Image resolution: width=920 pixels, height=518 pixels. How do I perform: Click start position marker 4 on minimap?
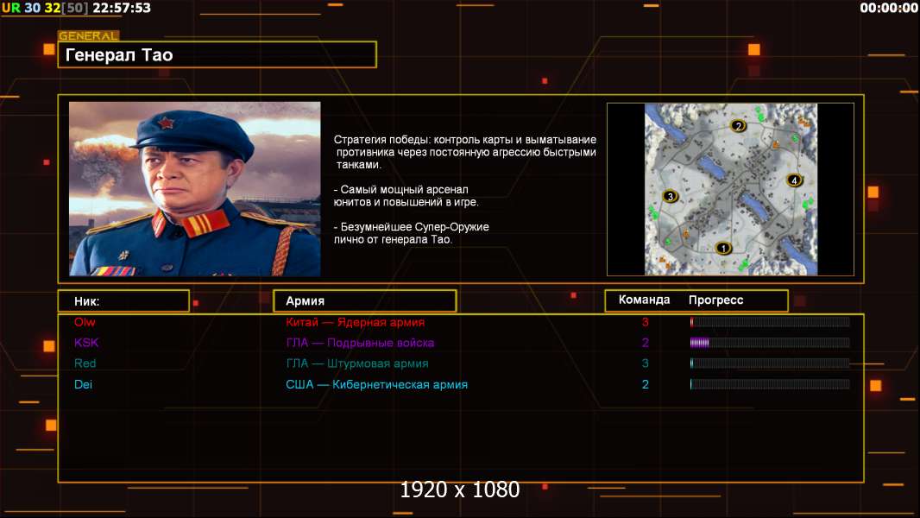click(795, 180)
